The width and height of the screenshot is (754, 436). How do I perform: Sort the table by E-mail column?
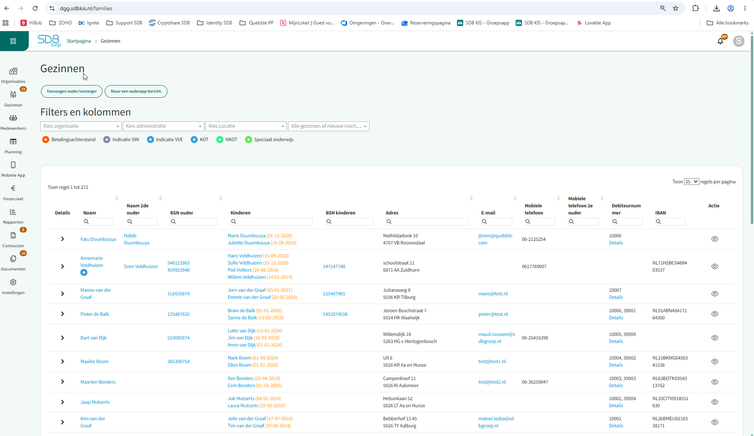515,198
